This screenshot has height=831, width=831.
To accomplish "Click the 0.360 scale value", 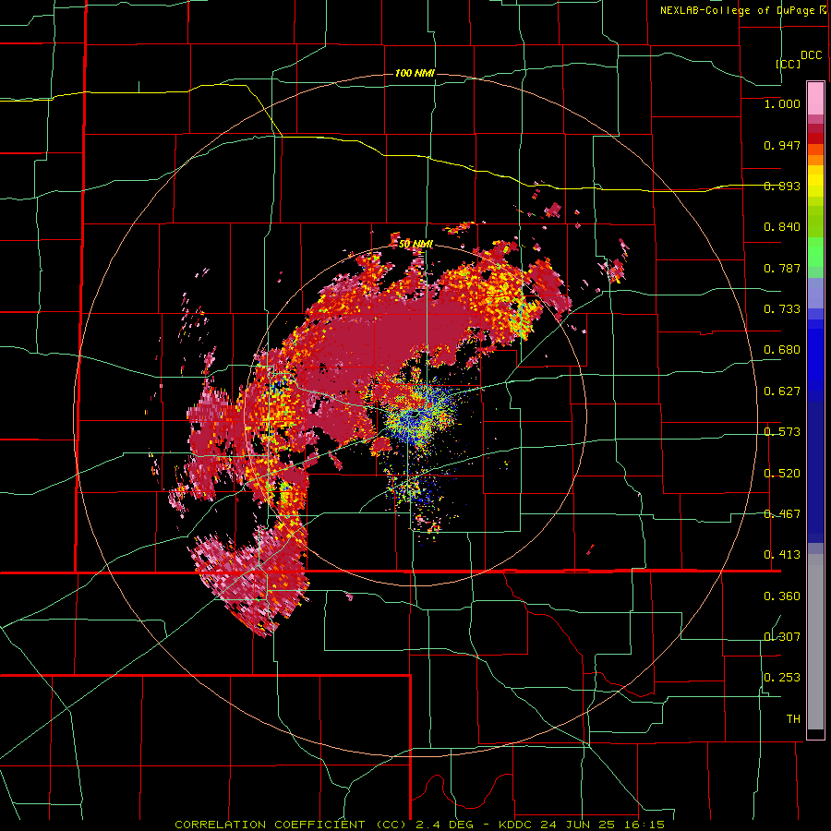I will tap(782, 596).
